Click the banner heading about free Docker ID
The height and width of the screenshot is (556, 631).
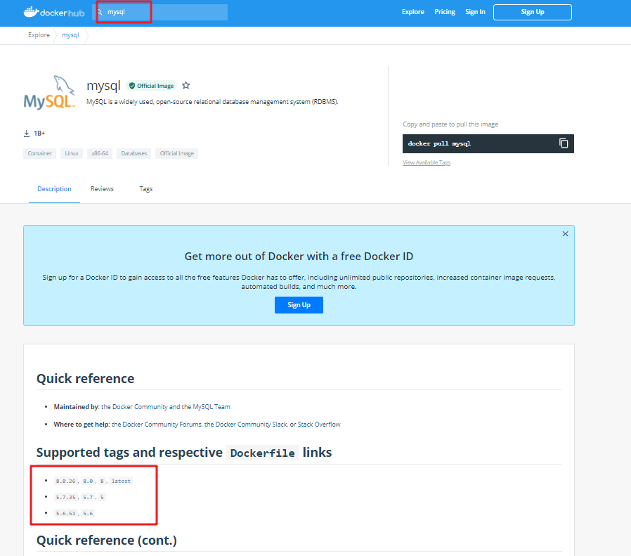(x=299, y=257)
